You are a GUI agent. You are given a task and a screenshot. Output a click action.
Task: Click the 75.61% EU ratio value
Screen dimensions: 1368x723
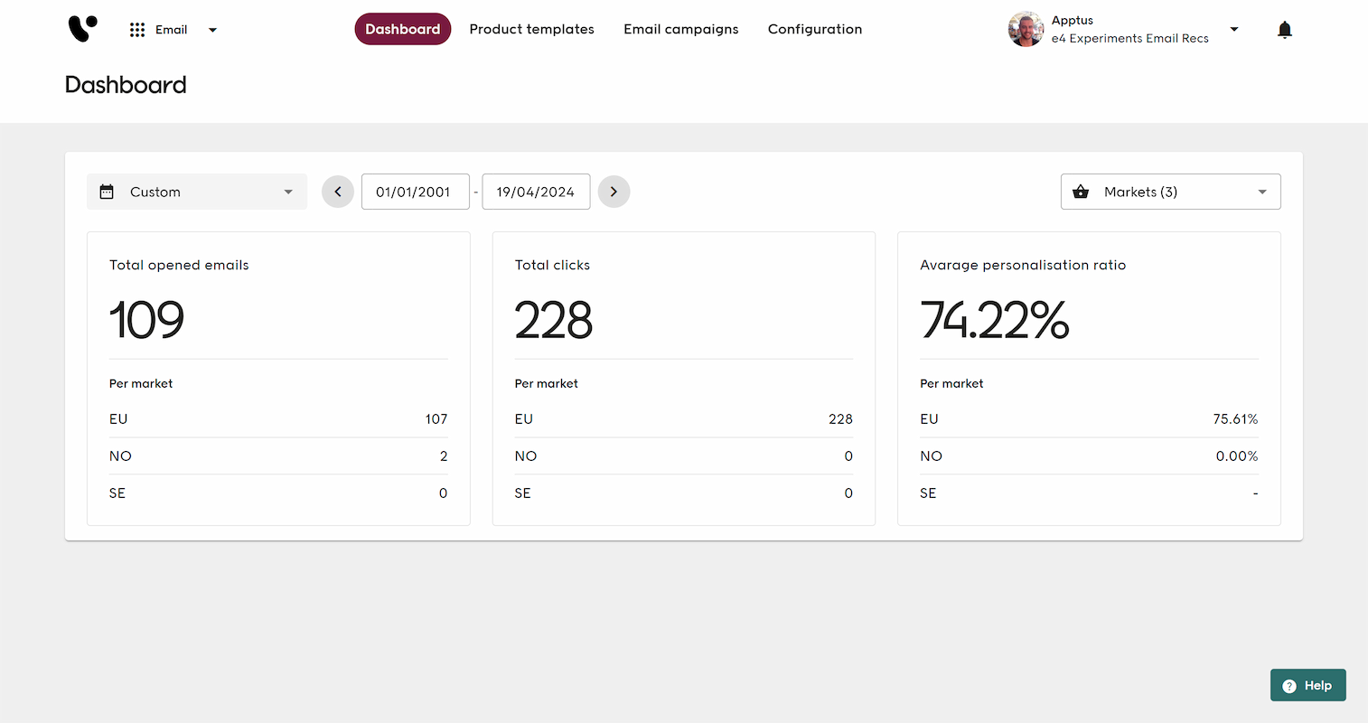1235,419
